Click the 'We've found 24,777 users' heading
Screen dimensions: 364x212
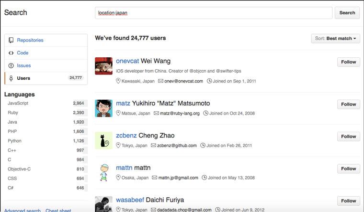tap(130, 38)
